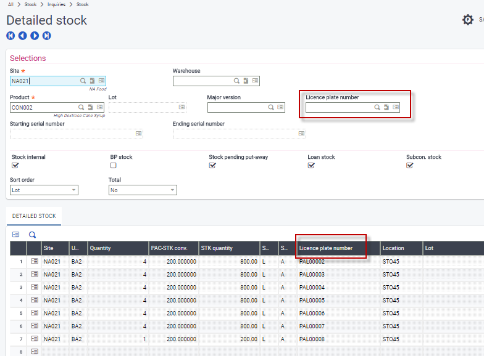Toggle Stock pending put-away checkbox
The image size is (484, 356).
212,165
